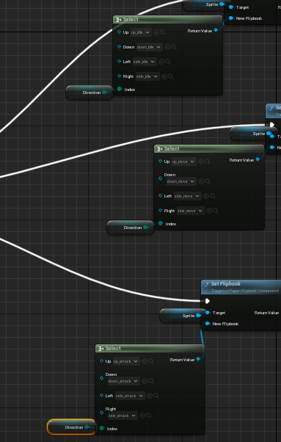
Task: Click browse magnifier next to down_move
Action: 208,181
